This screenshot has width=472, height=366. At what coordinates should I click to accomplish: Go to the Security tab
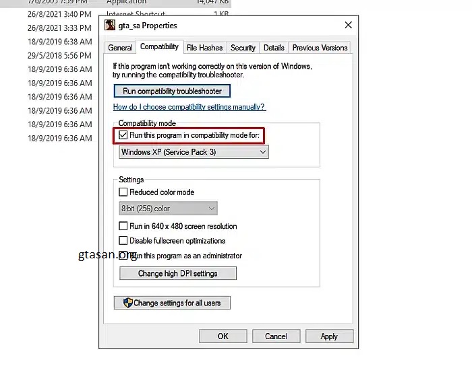(x=243, y=48)
